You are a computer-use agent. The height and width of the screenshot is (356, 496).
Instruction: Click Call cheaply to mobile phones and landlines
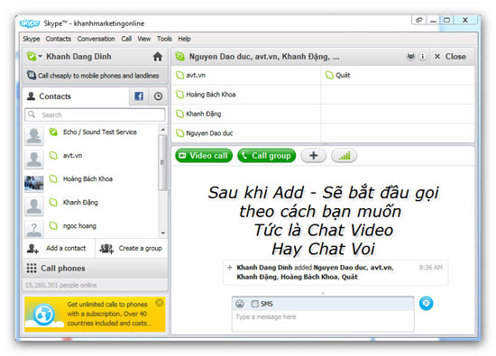click(95, 76)
